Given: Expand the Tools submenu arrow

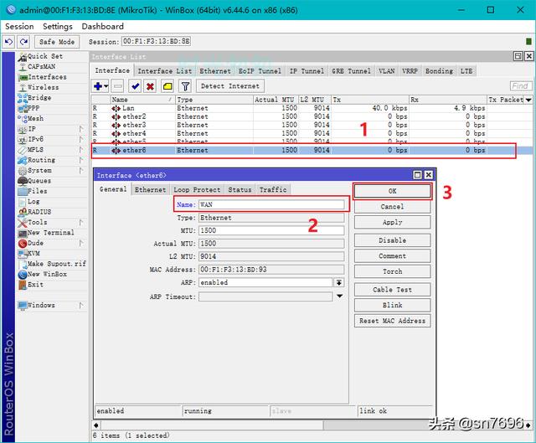Looking at the screenshot, I should (81, 222).
